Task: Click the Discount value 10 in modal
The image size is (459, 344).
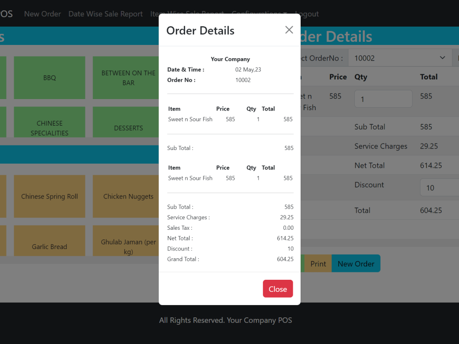Action: [x=291, y=249]
